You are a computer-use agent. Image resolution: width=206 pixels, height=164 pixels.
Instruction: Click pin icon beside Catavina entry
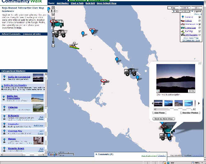point(4,107)
